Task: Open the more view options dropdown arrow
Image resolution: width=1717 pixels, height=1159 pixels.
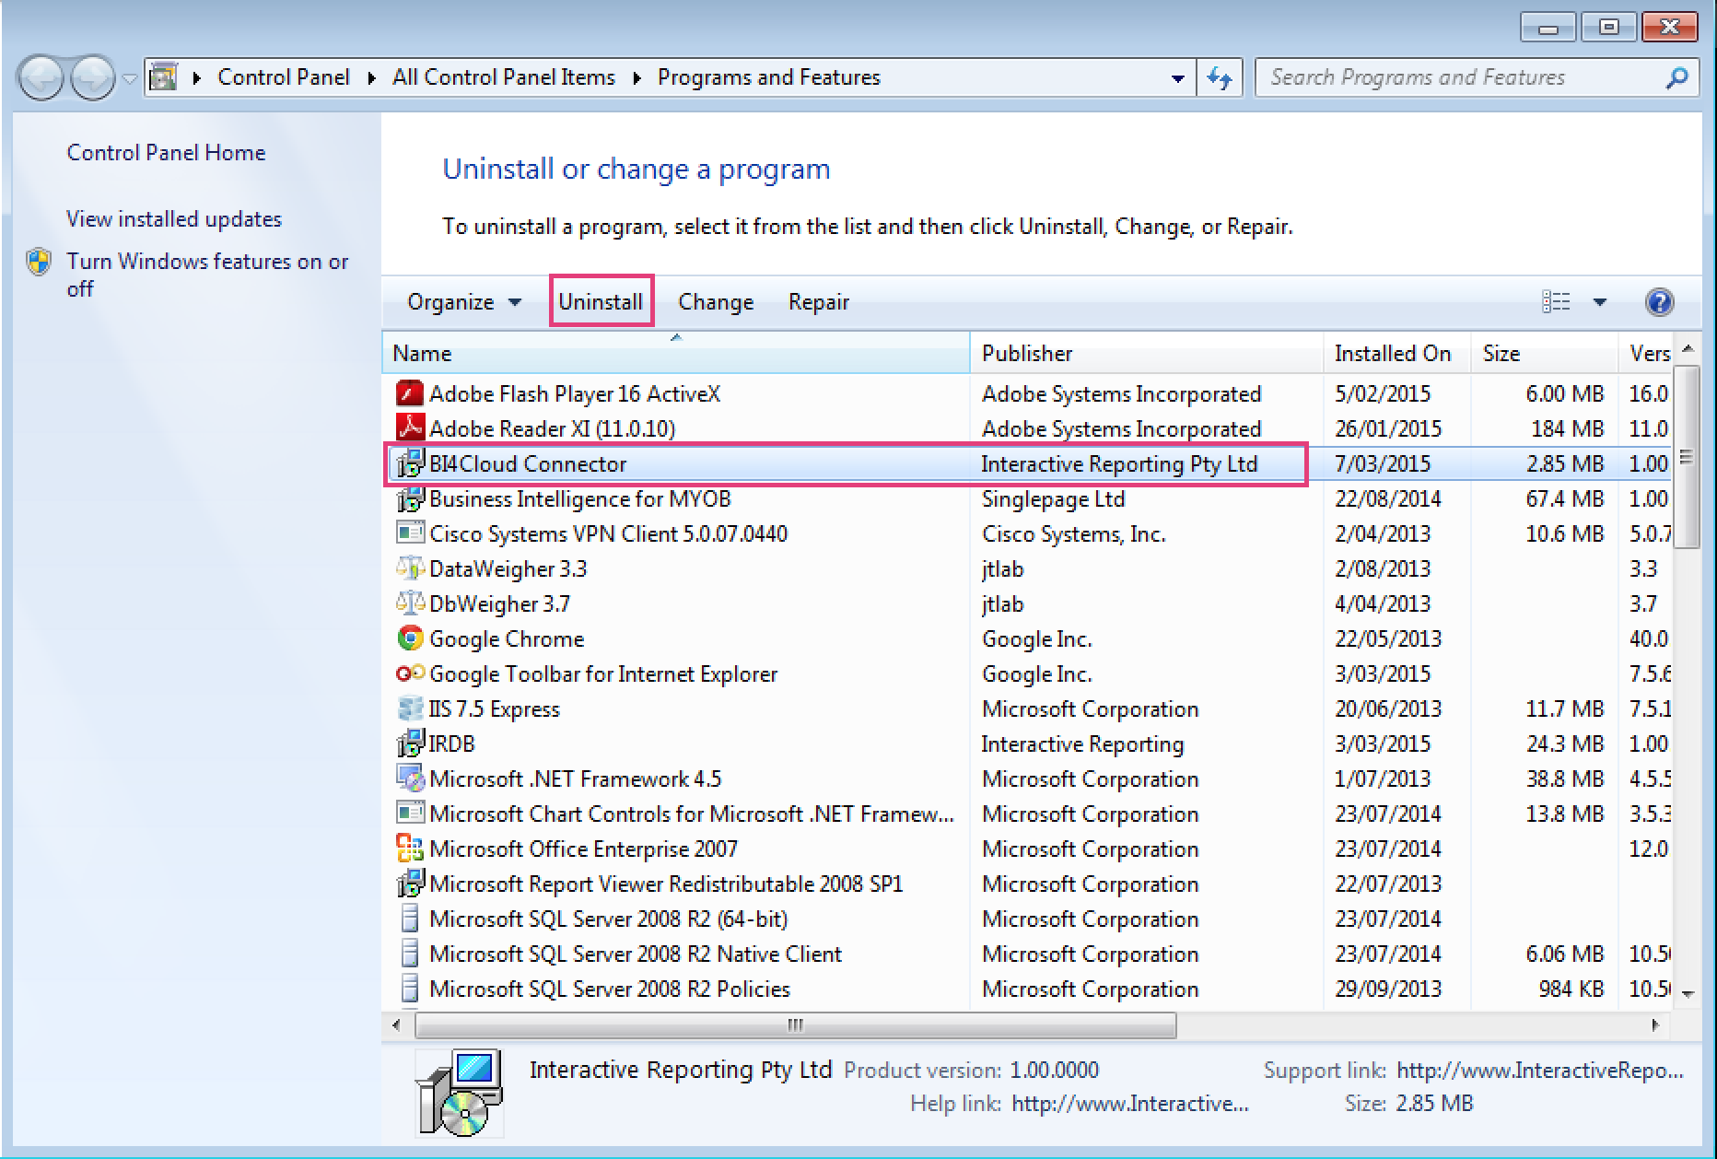Action: pyautogui.click(x=1600, y=302)
